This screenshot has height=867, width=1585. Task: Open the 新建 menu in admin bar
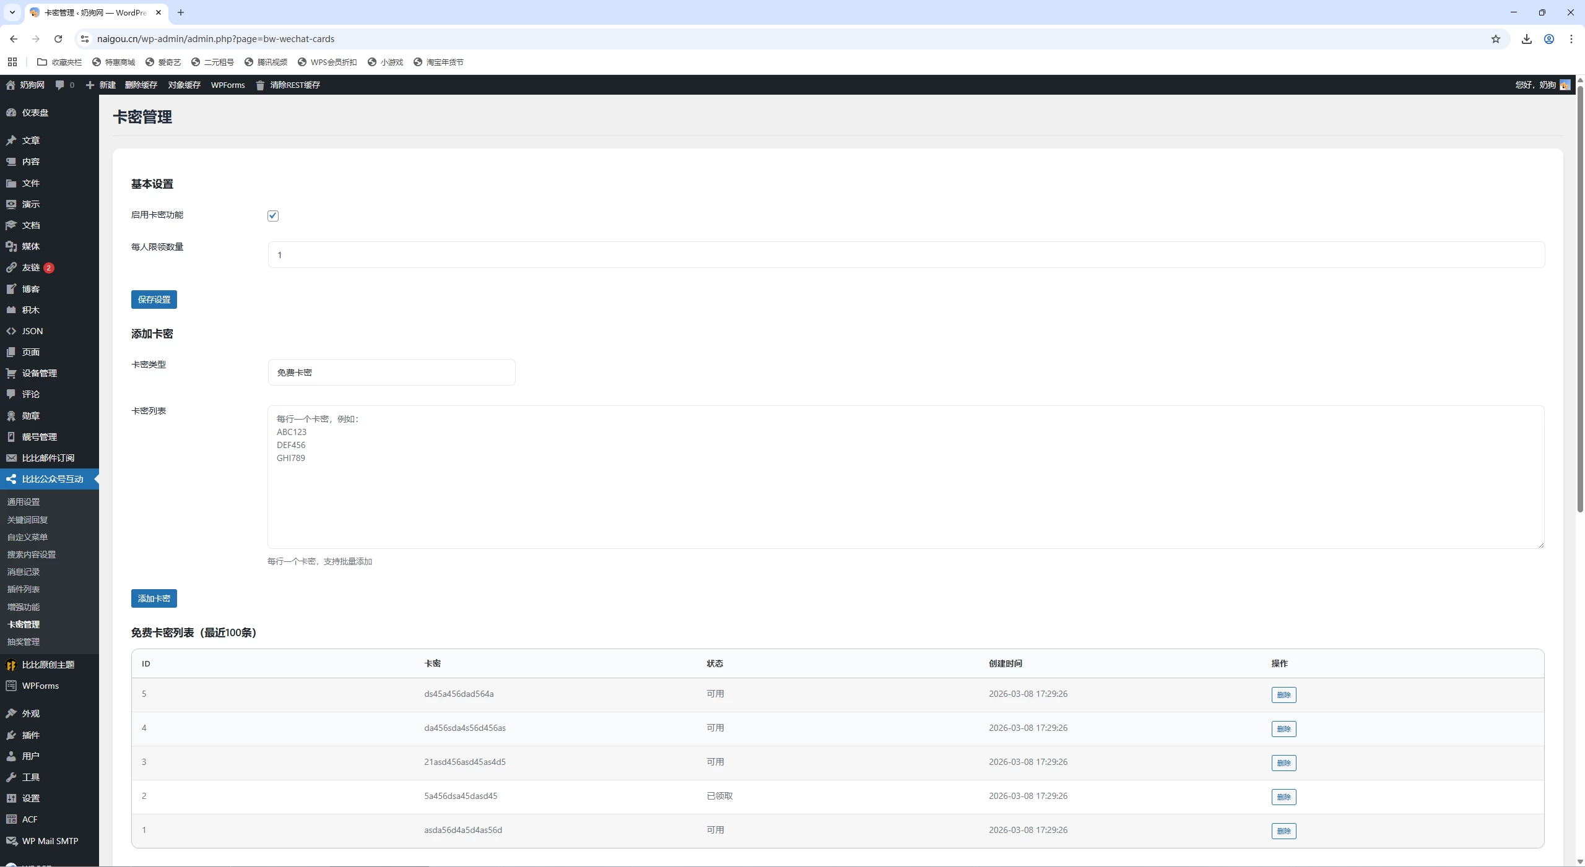click(x=101, y=85)
